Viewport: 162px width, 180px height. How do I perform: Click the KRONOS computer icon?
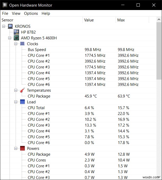click(10, 26)
